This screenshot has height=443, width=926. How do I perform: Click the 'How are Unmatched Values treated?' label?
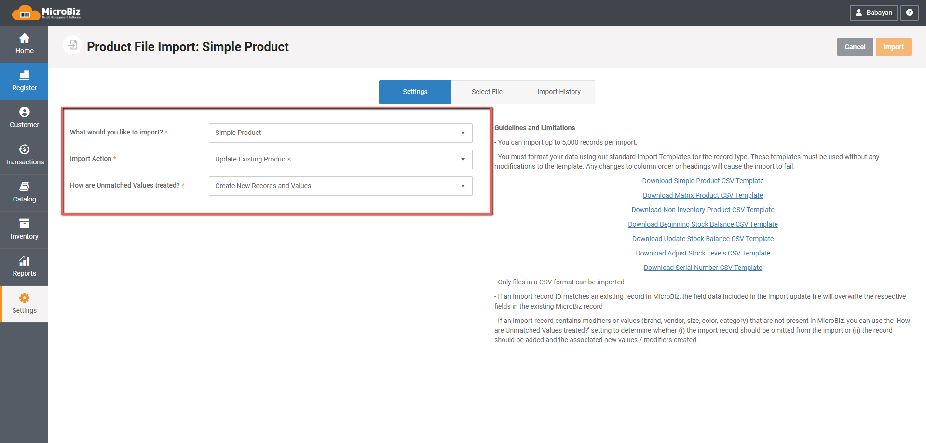pos(125,185)
